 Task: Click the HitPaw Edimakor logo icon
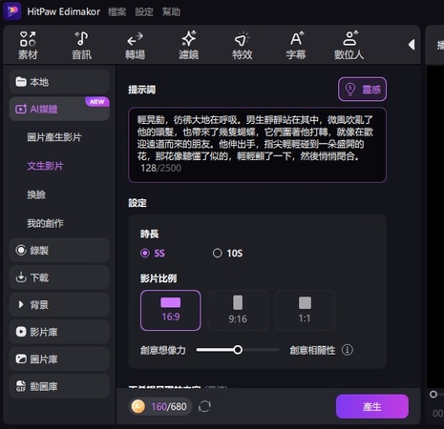tap(12, 11)
